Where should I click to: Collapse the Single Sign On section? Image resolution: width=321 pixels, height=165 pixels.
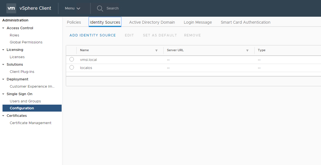3,94
